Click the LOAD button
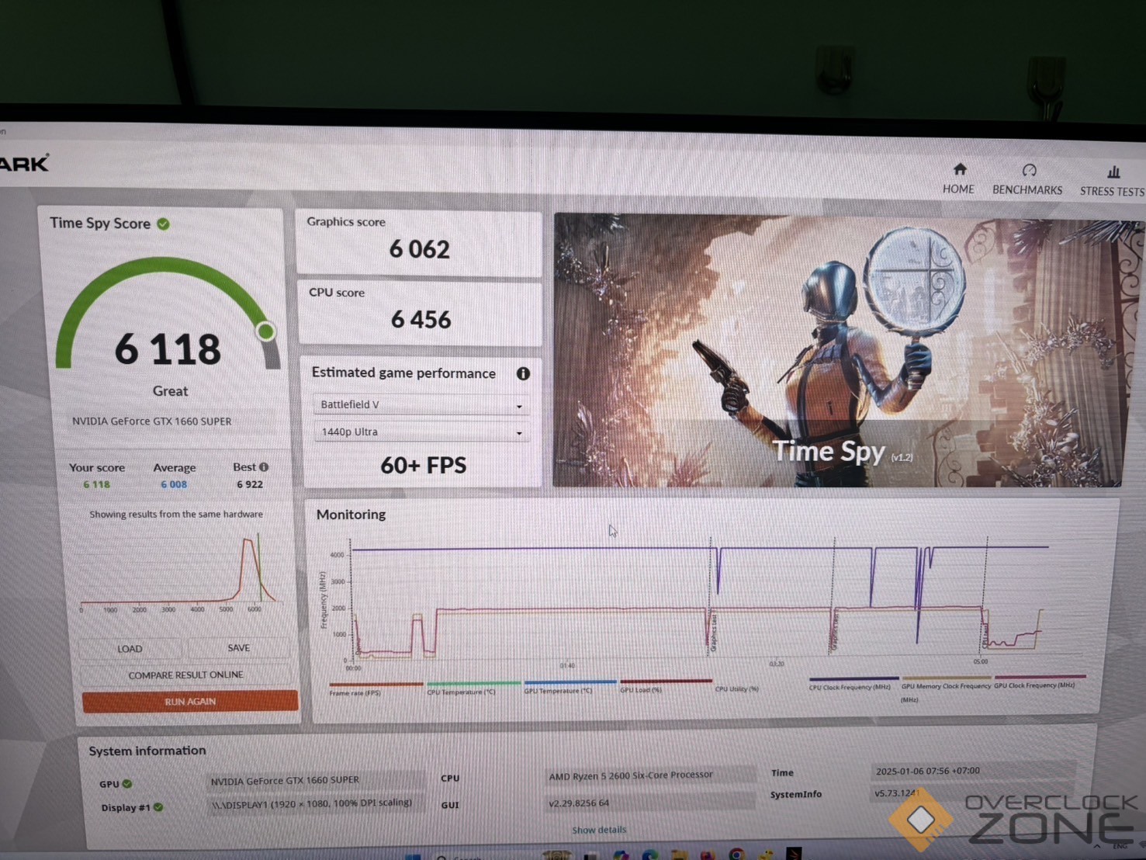Image resolution: width=1146 pixels, height=860 pixels. (130, 649)
